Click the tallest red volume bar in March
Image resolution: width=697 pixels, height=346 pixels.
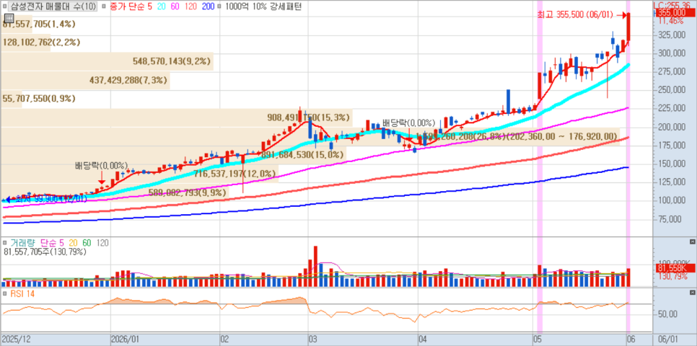(x=315, y=267)
